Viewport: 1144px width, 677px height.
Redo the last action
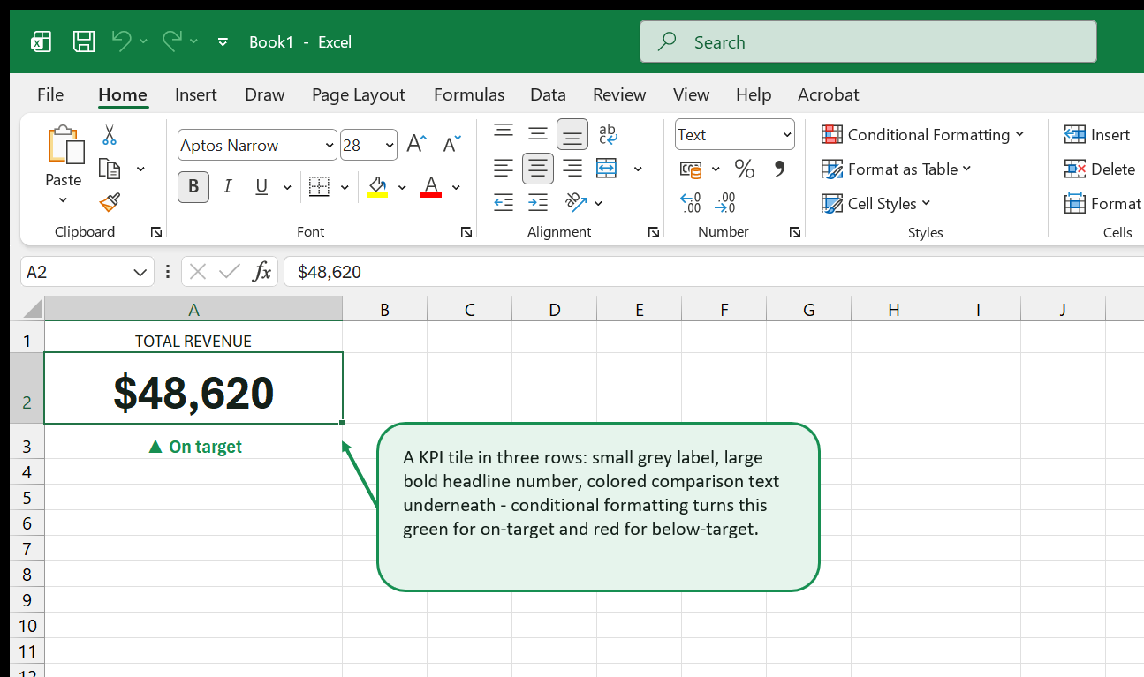[172, 41]
